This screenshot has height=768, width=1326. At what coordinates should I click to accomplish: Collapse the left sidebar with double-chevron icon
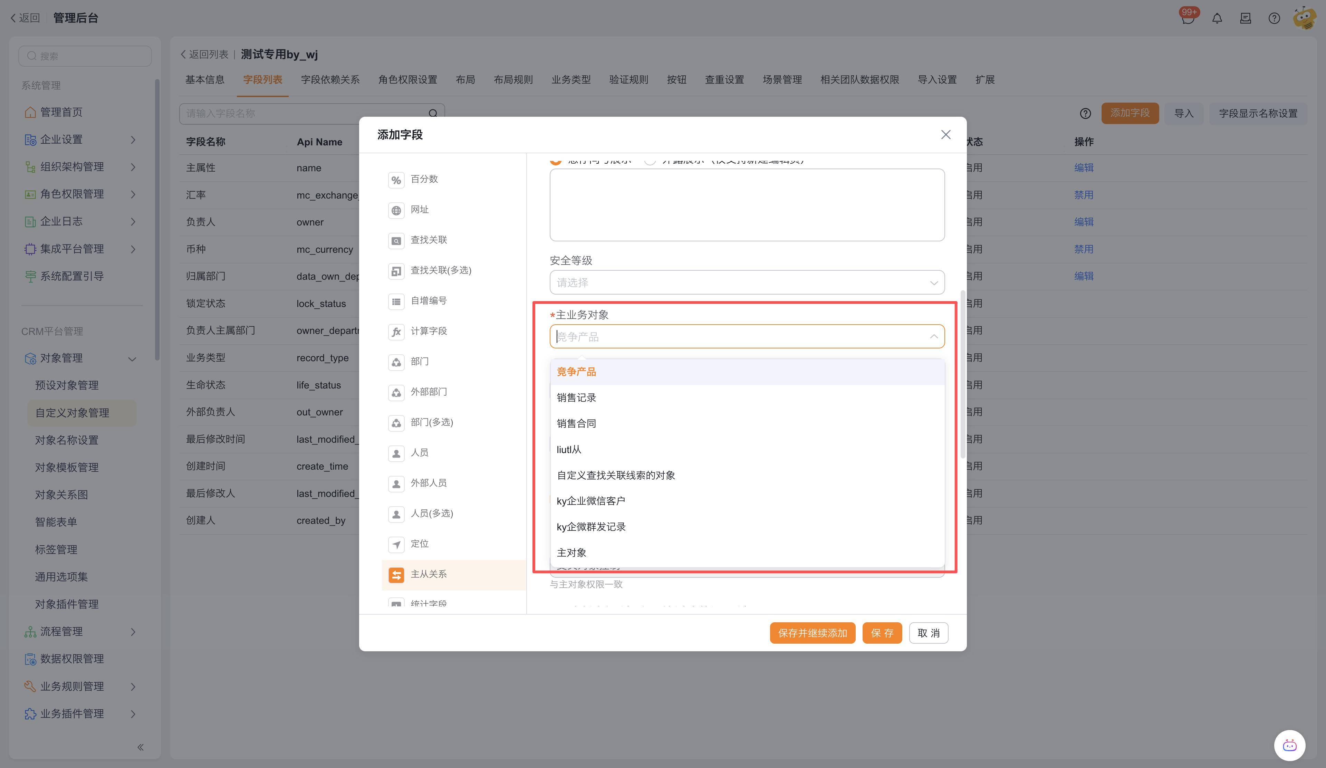pyautogui.click(x=140, y=747)
